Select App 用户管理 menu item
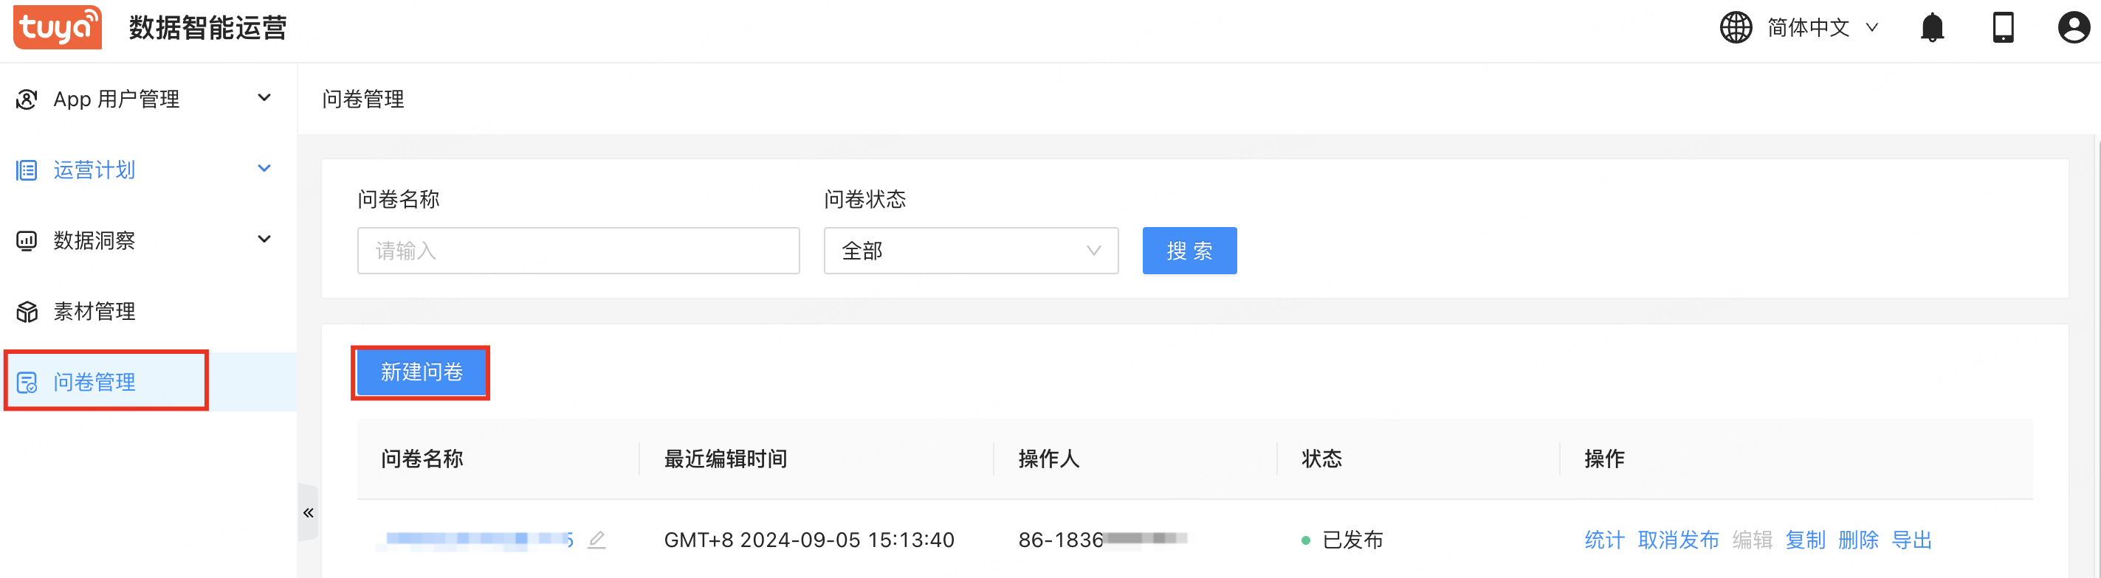This screenshot has width=2101, height=578. [148, 100]
